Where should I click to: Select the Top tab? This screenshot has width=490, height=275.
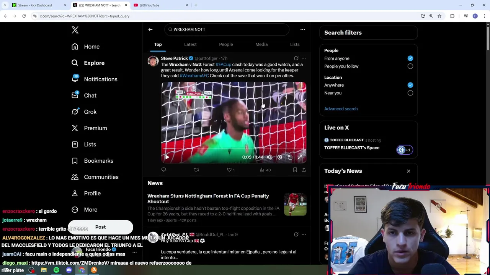pyautogui.click(x=158, y=44)
